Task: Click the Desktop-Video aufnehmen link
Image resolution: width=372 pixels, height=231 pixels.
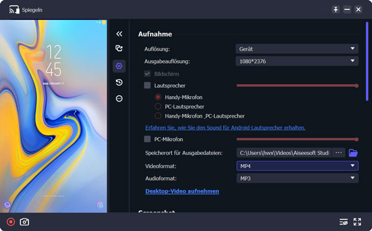Action: click(182, 191)
